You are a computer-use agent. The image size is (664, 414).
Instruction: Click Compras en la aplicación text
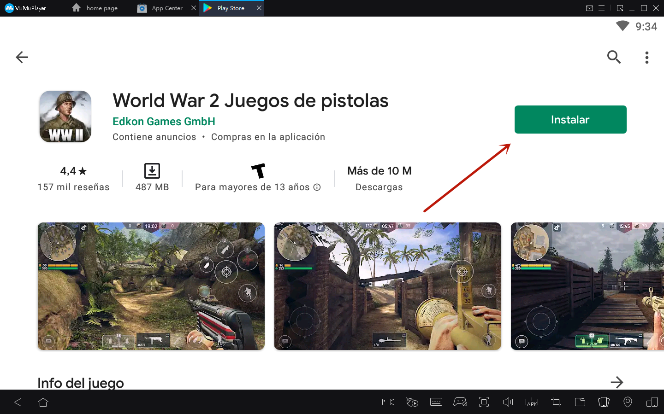[268, 137]
